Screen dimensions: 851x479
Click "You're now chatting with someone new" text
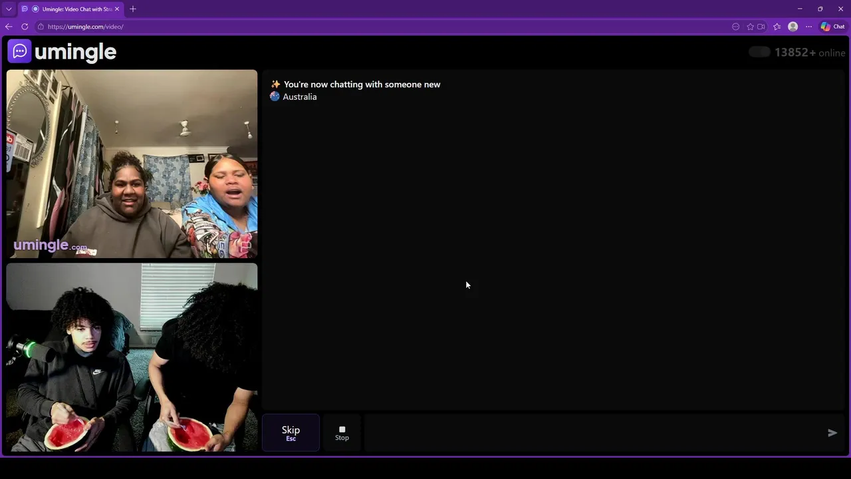pyautogui.click(x=362, y=84)
